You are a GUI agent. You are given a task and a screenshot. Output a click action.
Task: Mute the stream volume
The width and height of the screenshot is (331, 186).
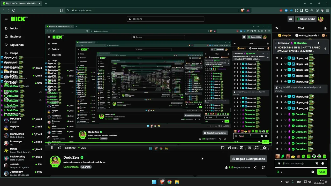pyautogui.click(x=60, y=148)
